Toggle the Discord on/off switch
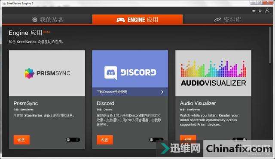This screenshot has height=159, width=275. click(156, 140)
